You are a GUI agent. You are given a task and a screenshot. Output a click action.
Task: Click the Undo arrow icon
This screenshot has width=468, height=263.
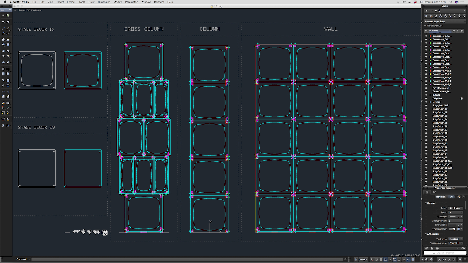point(3,22)
